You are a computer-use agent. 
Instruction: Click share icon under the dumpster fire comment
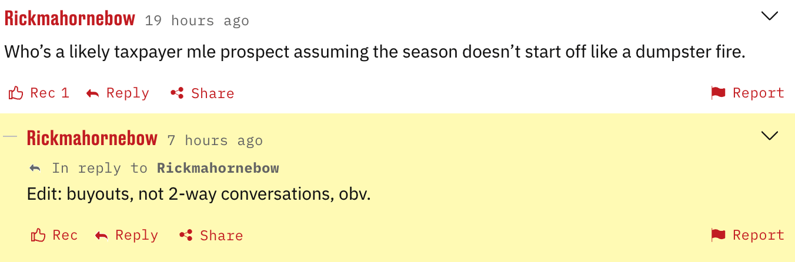(177, 93)
